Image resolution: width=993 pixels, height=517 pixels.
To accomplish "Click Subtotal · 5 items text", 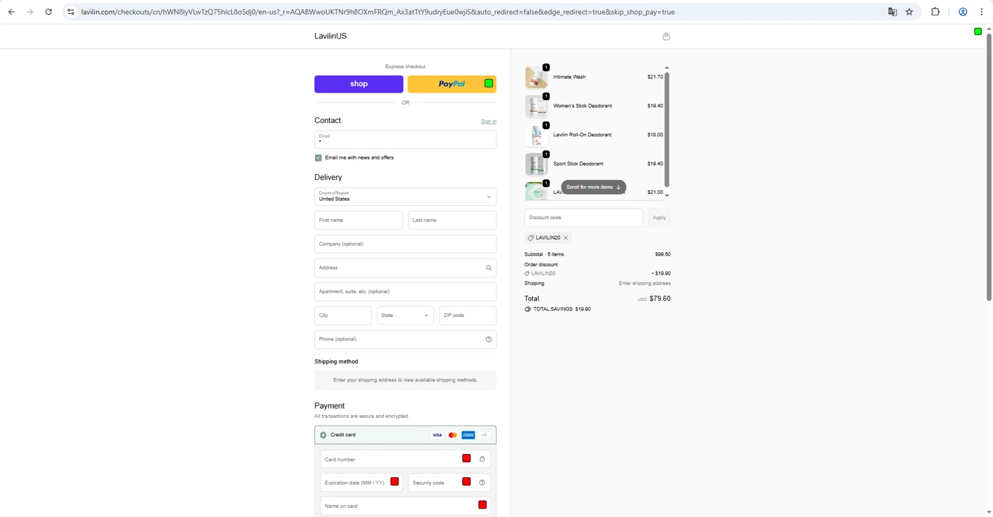I will tap(544, 254).
